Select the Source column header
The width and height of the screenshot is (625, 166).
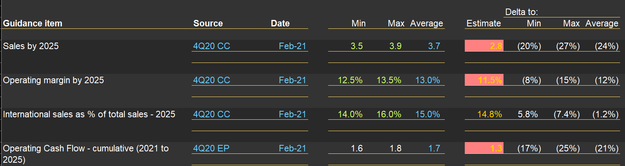(208, 24)
